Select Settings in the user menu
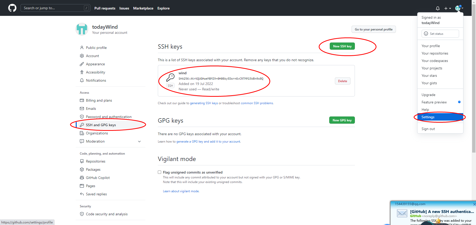This screenshot has height=225, width=476. tap(428, 117)
